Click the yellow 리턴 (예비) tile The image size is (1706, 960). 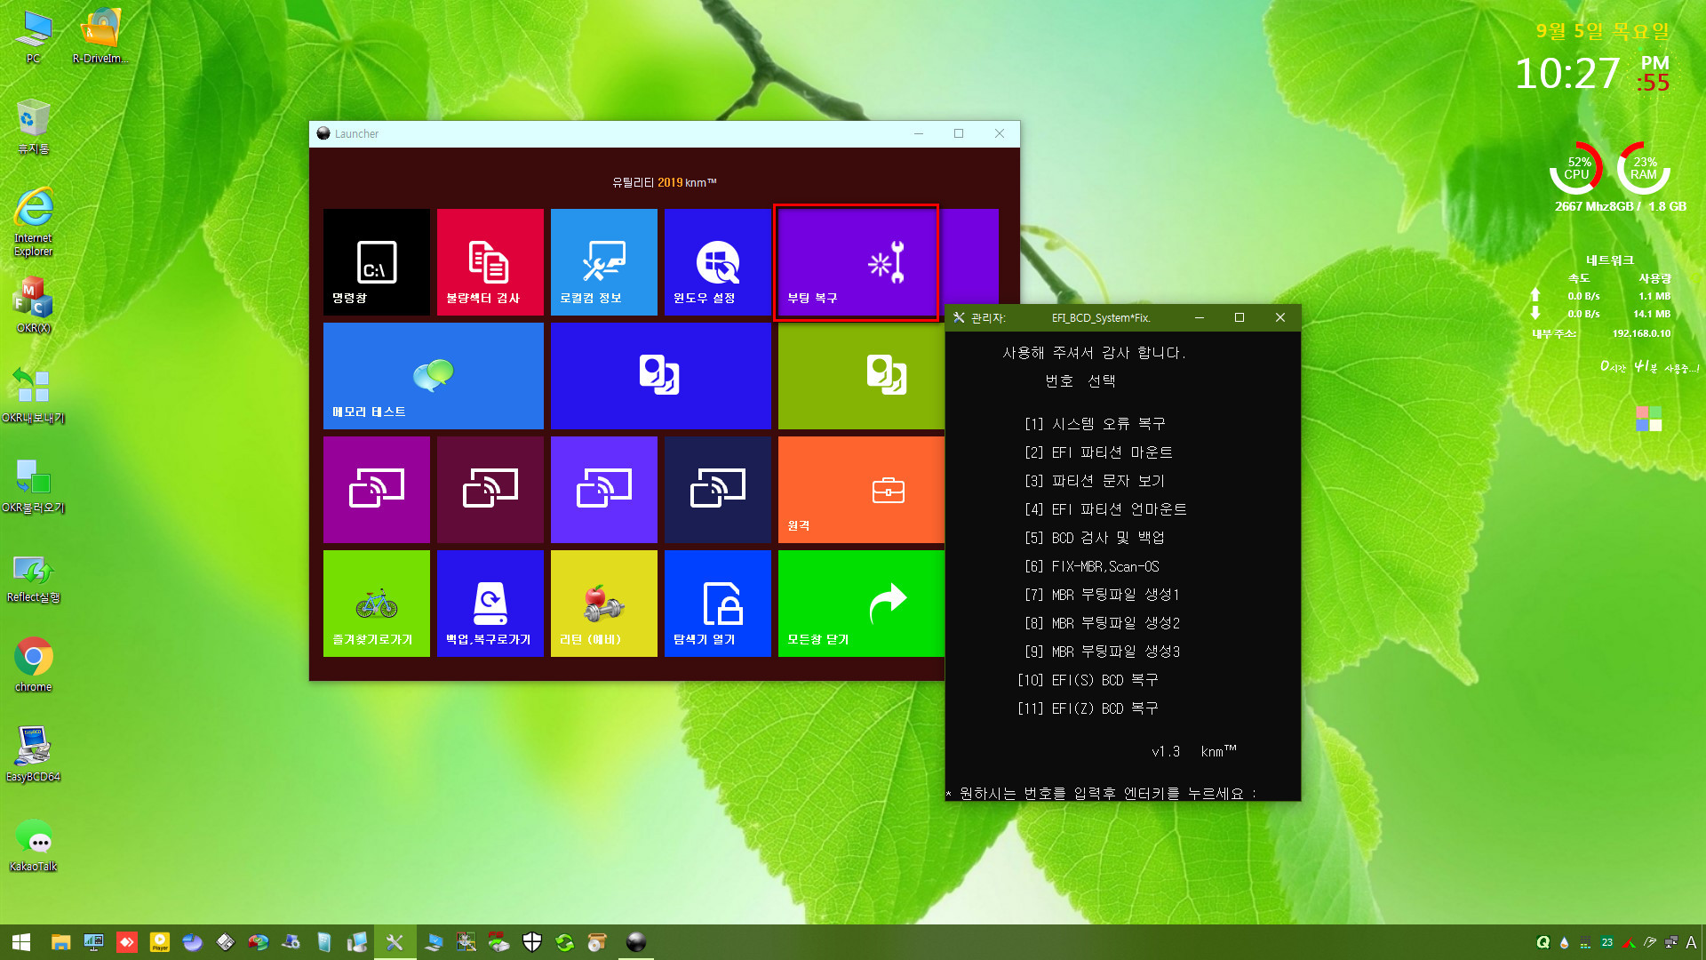[x=603, y=604]
